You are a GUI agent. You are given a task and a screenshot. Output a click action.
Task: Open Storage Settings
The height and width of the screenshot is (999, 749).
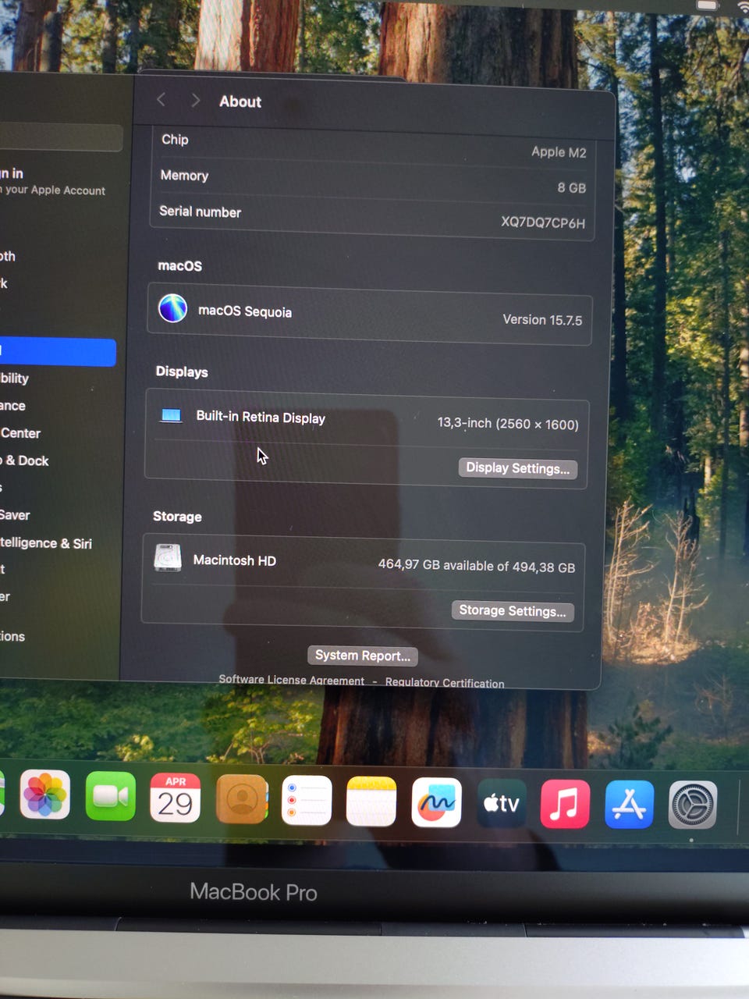[x=512, y=610]
